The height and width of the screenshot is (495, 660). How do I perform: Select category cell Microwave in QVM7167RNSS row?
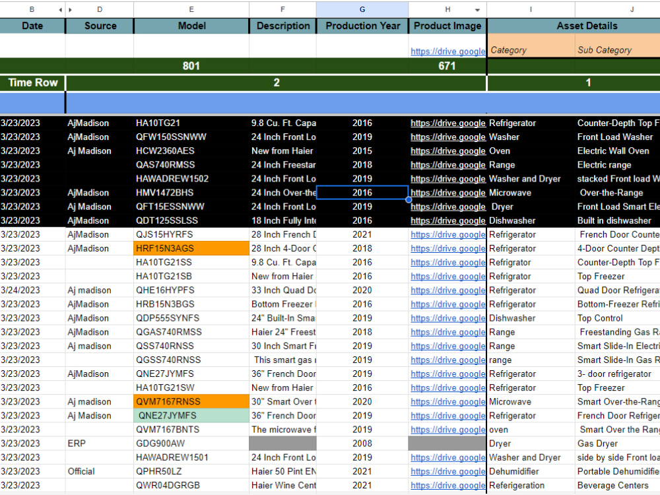point(531,401)
